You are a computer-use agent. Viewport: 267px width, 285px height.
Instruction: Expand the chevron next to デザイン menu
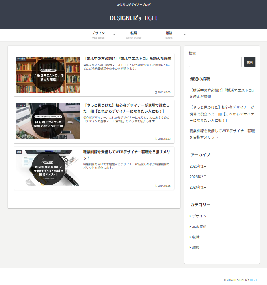[x=114, y=35]
